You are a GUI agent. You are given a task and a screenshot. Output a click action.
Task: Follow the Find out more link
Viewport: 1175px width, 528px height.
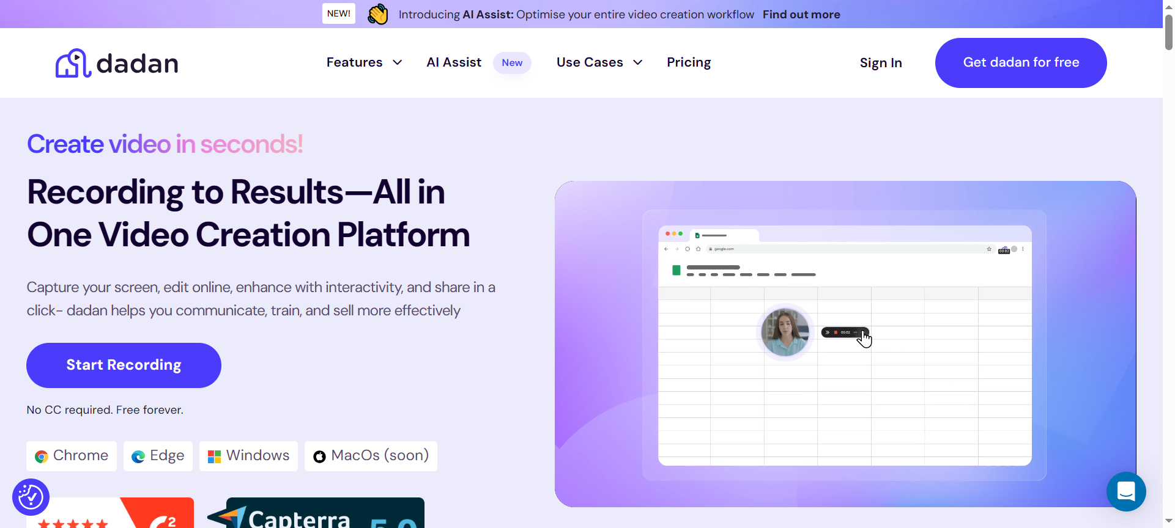click(x=801, y=14)
